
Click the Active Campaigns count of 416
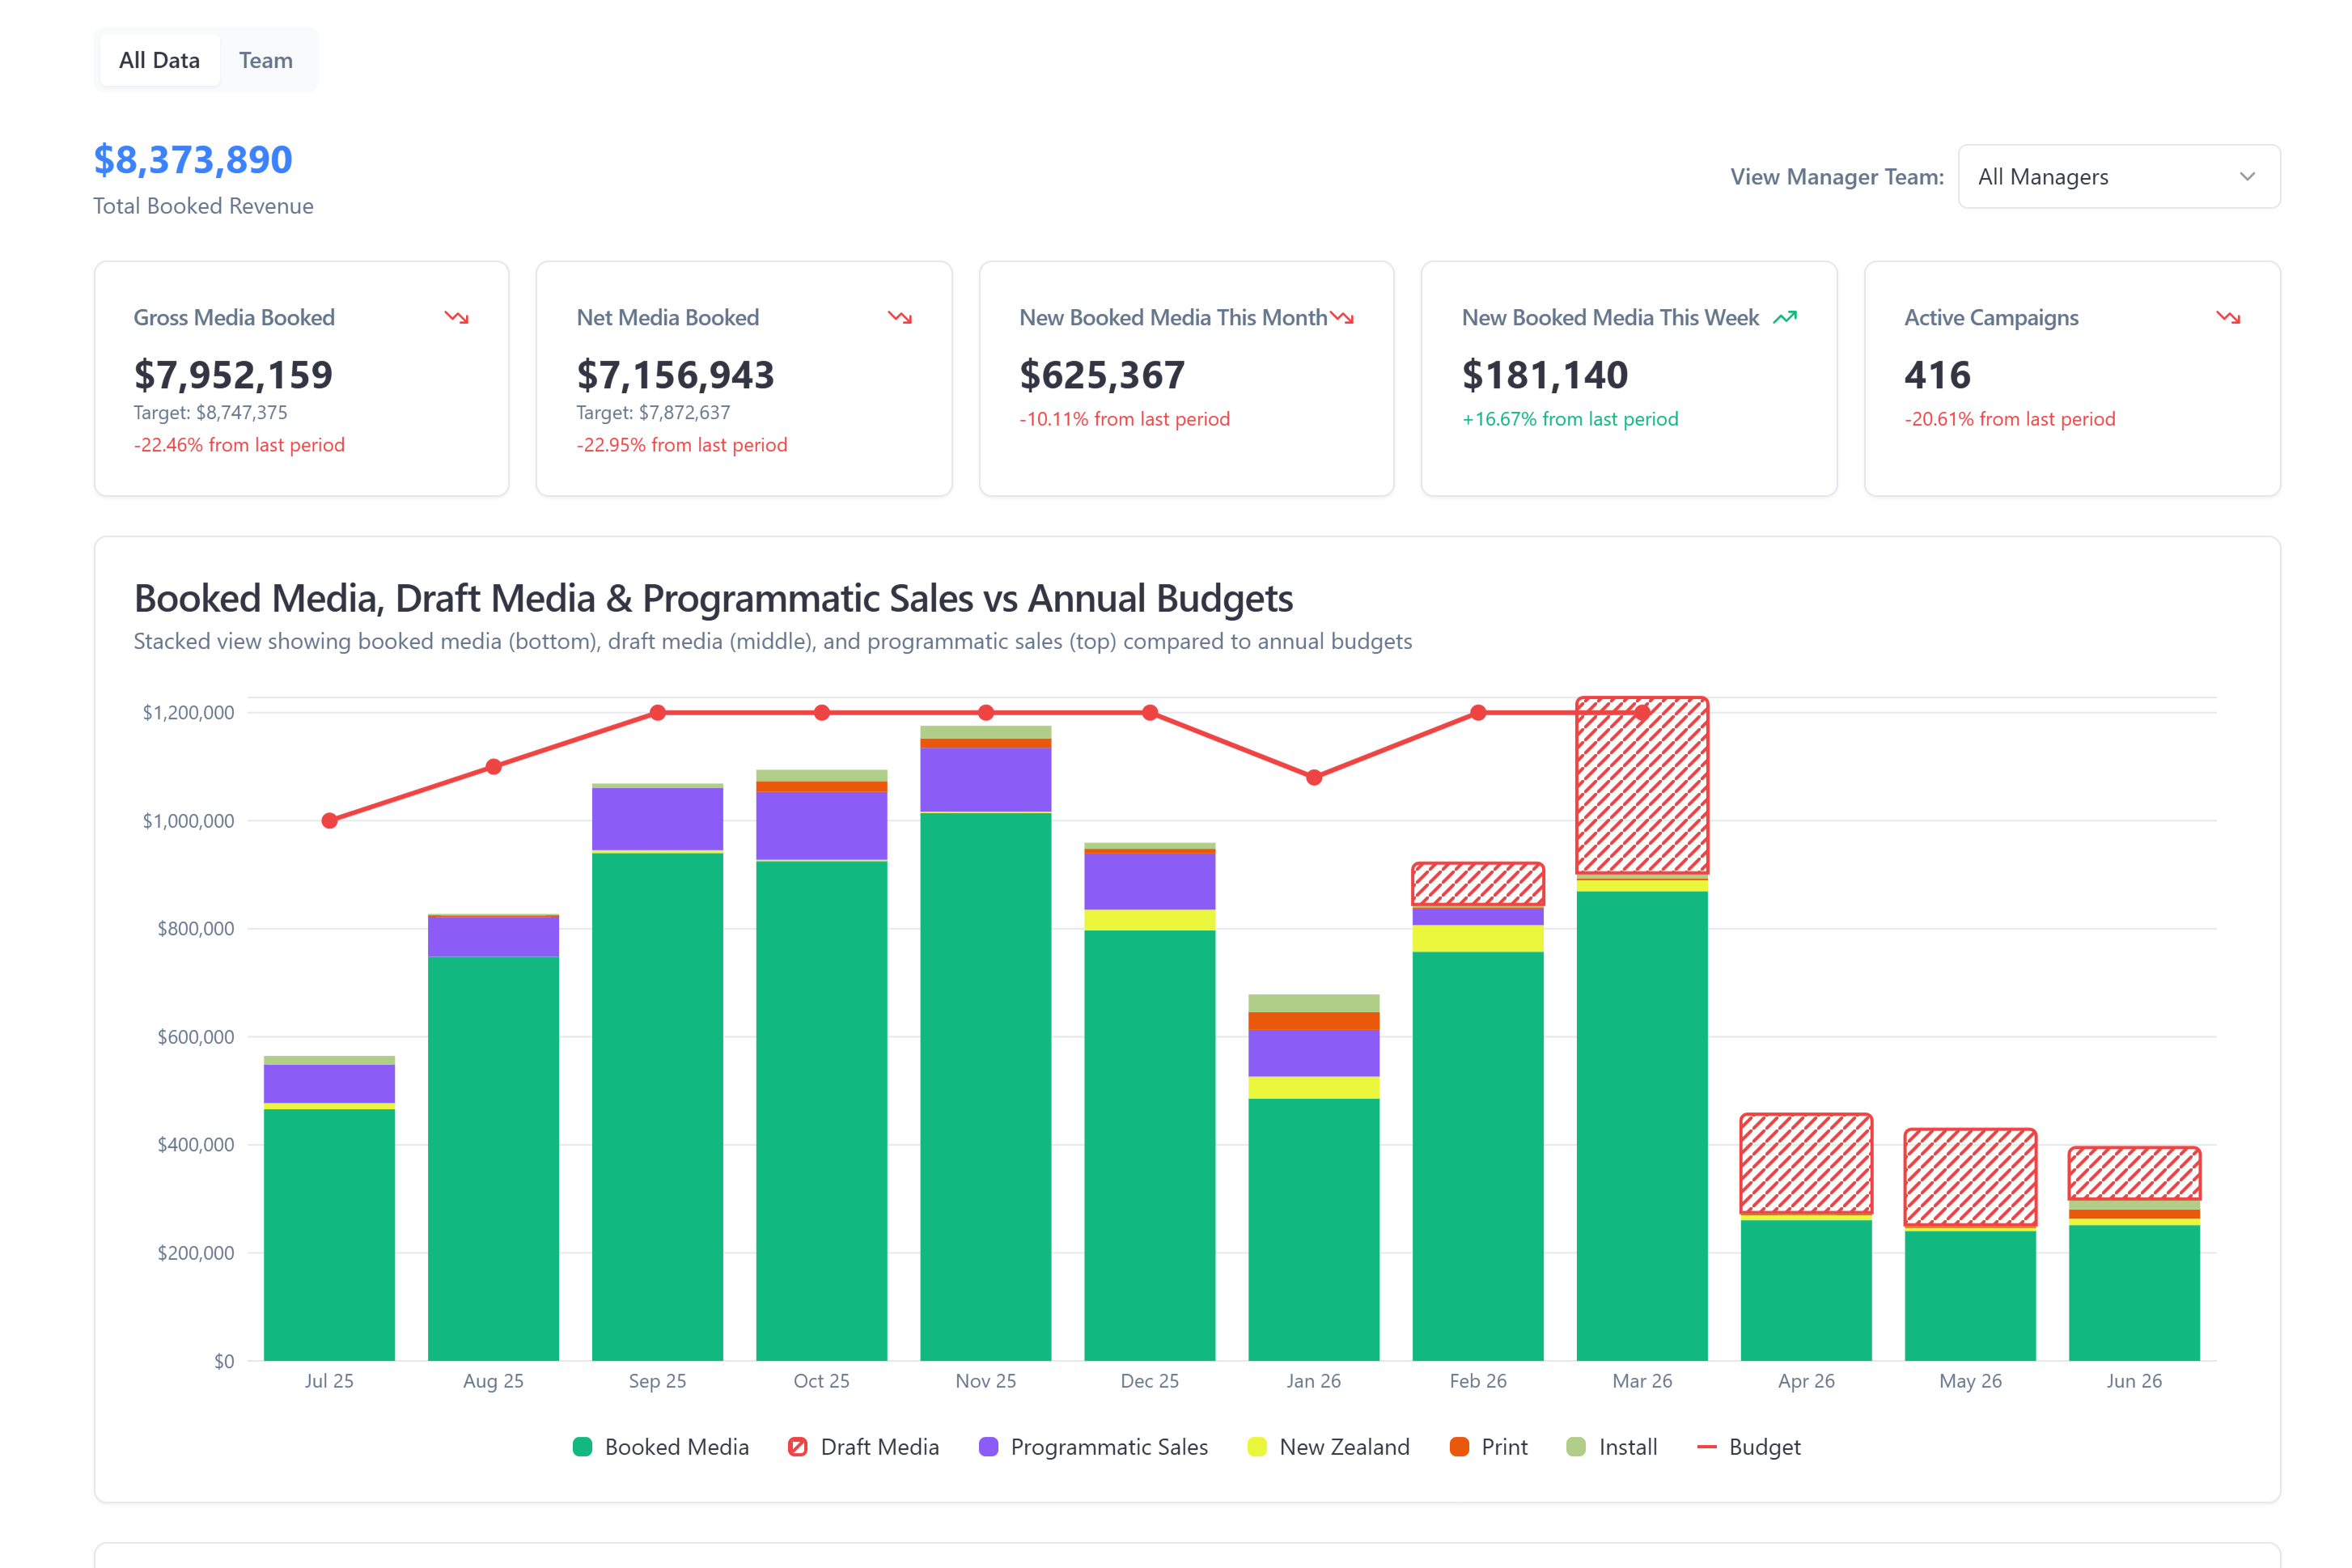[1937, 375]
